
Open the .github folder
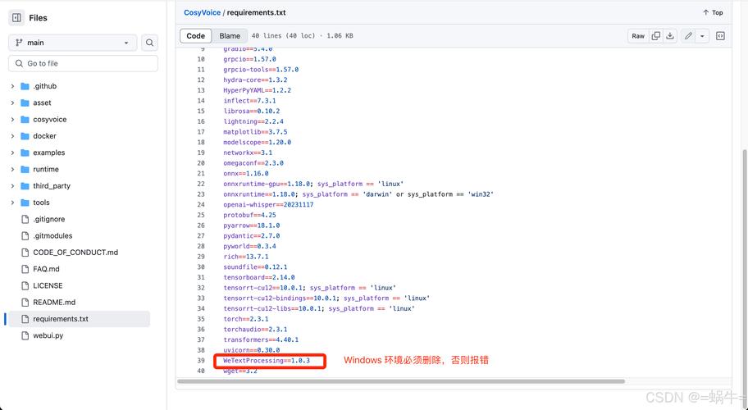coord(44,86)
